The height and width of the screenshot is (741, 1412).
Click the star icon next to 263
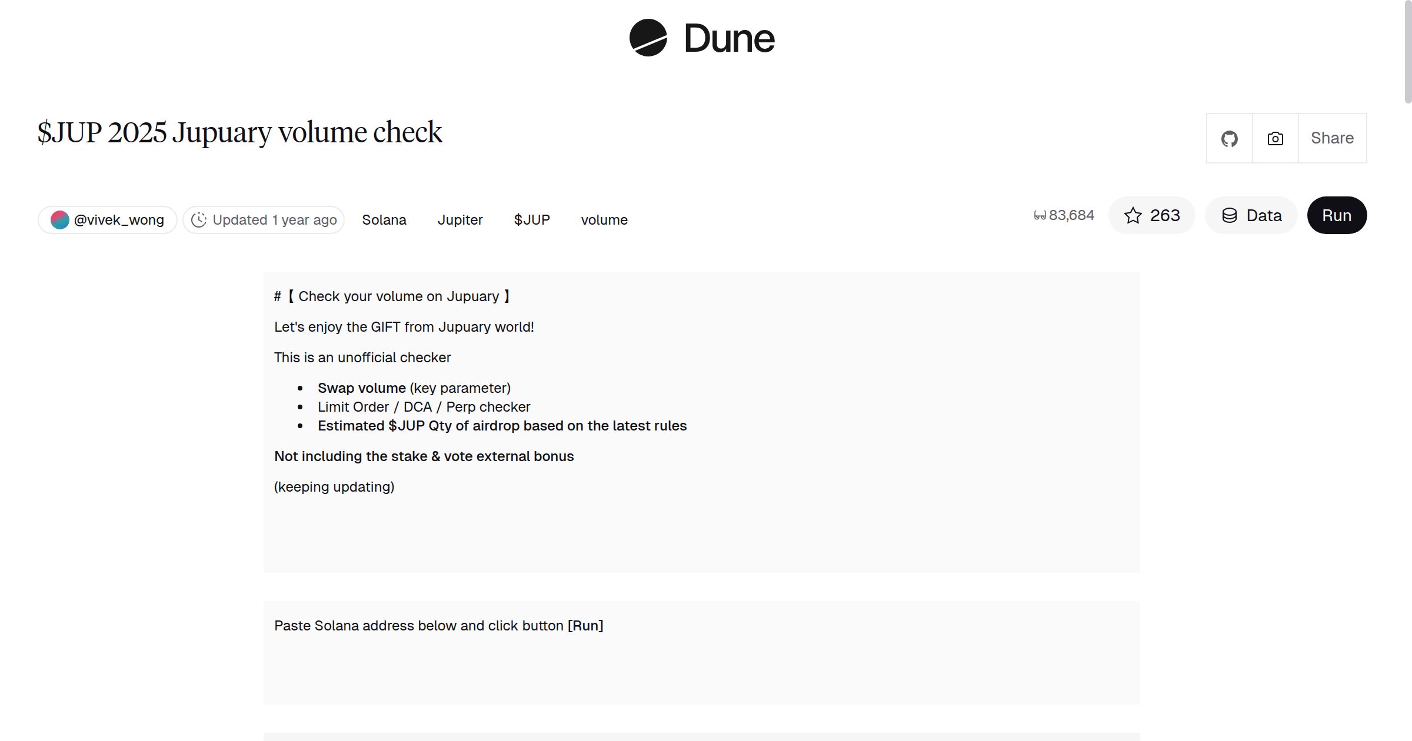click(1133, 215)
